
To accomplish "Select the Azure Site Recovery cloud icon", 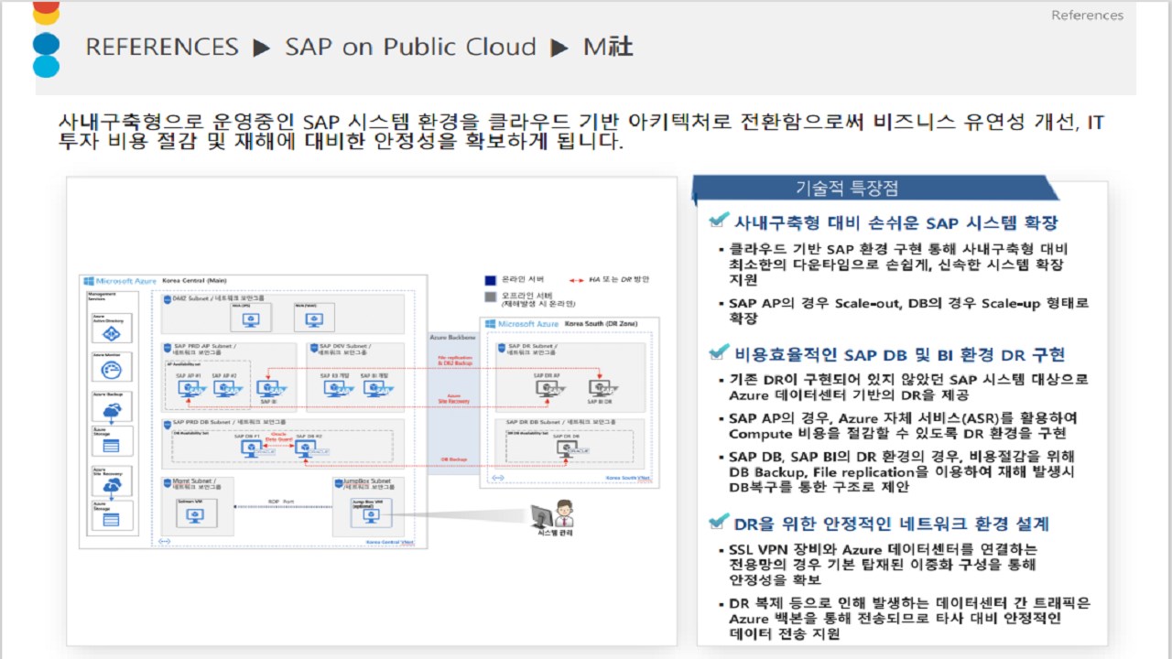I will (x=112, y=485).
